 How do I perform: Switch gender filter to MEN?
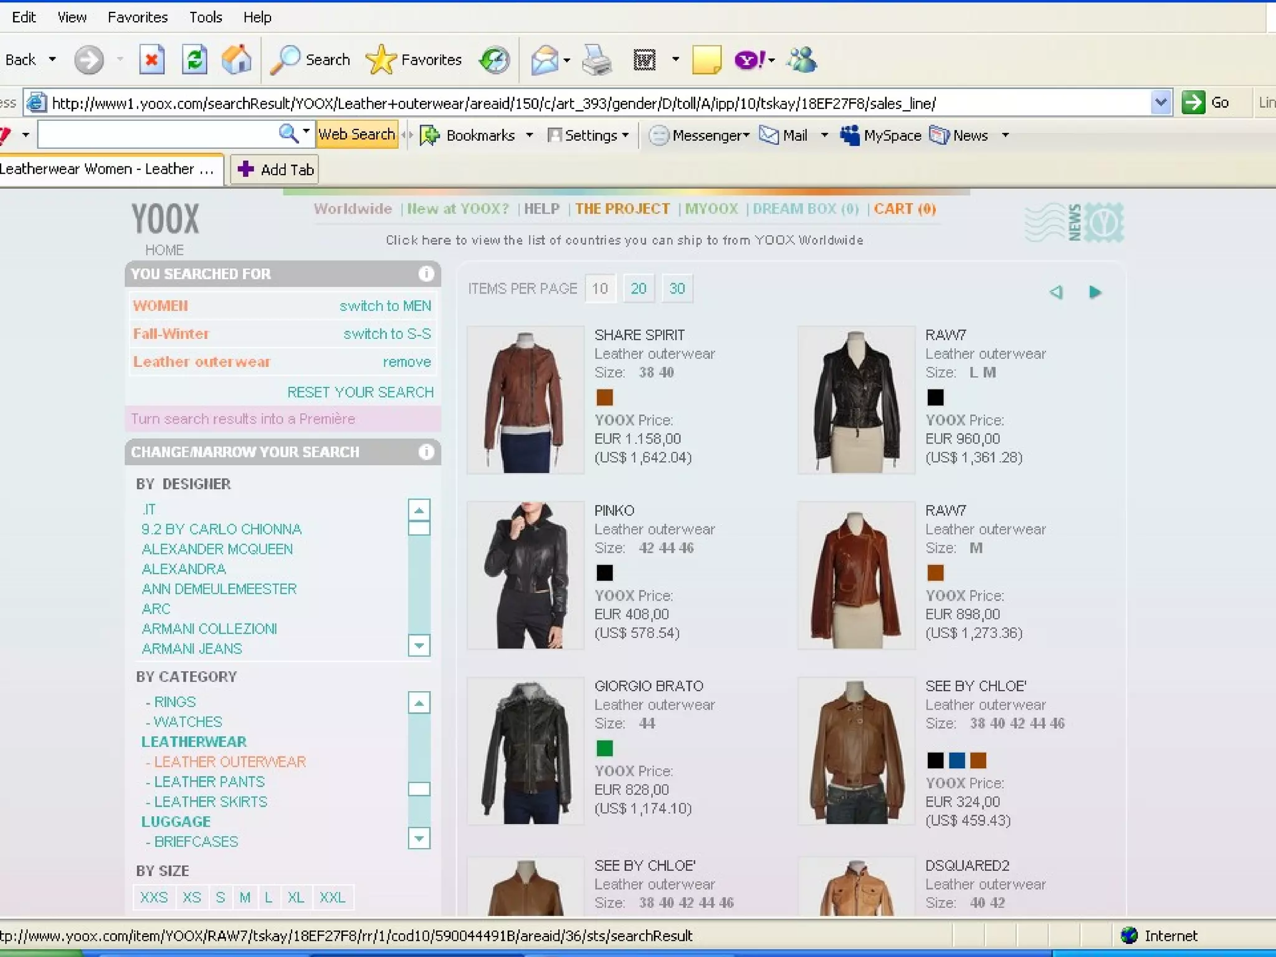tap(385, 306)
